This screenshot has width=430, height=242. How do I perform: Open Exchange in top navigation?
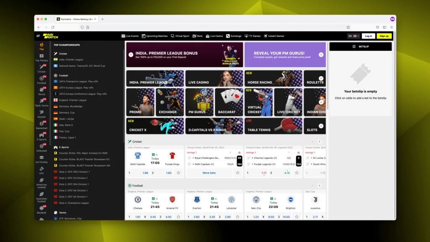(x=233, y=36)
